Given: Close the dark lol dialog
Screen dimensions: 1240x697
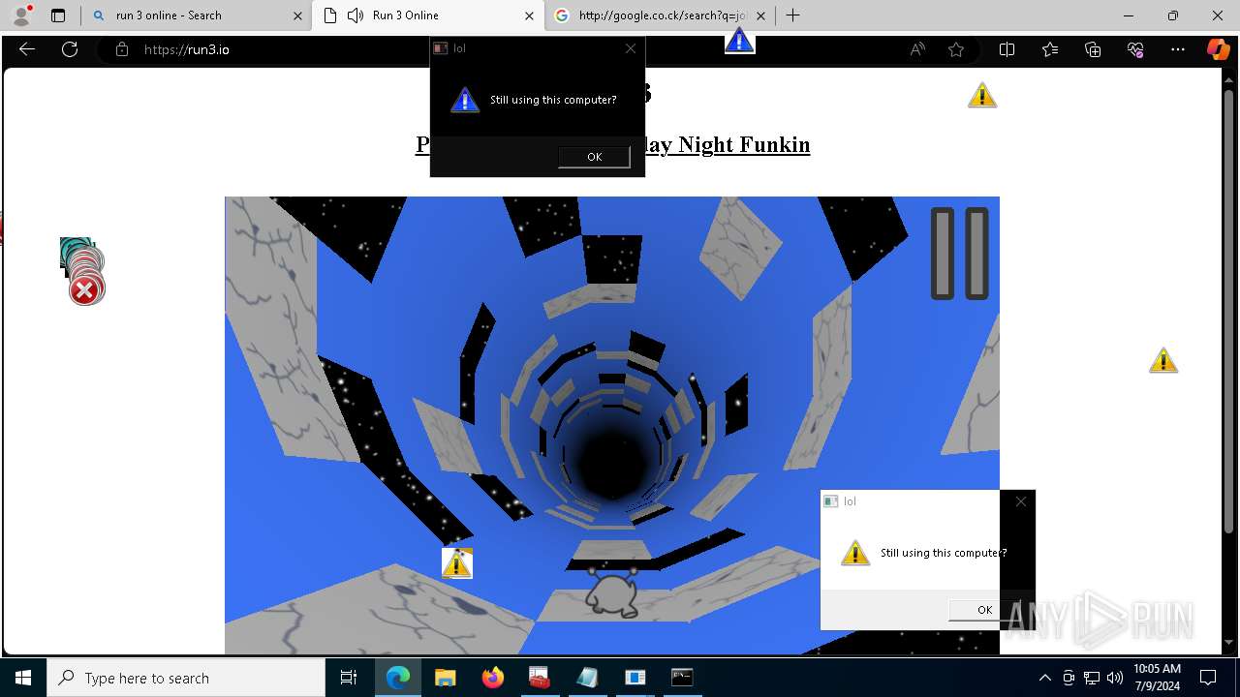Looking at the screenshot, I should click(x=631, y=48).
